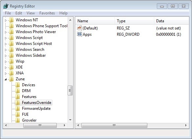
Task: Expand the Windows Photo Viewer key
Action: coord(6,32)
